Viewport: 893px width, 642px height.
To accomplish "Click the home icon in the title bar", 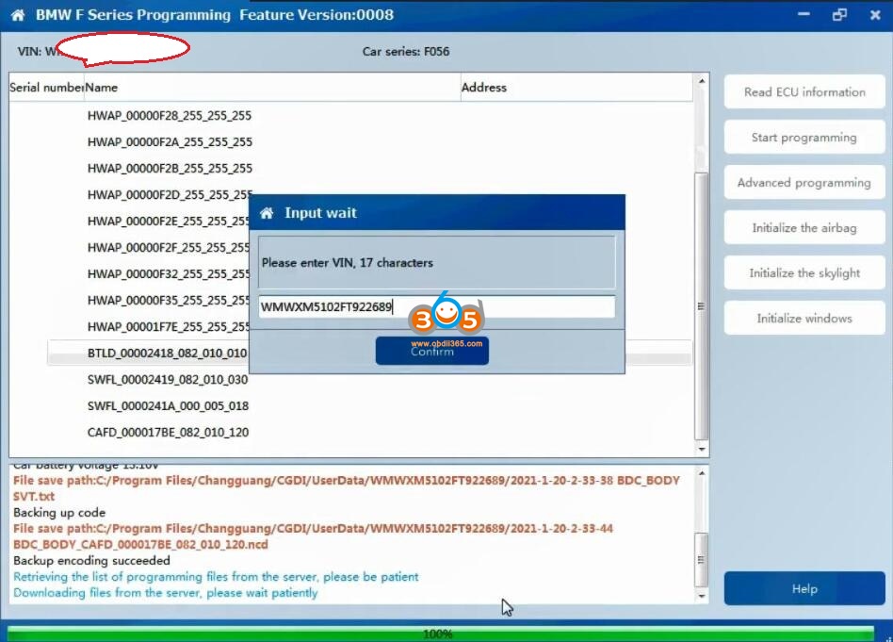I will click(18, 15).
